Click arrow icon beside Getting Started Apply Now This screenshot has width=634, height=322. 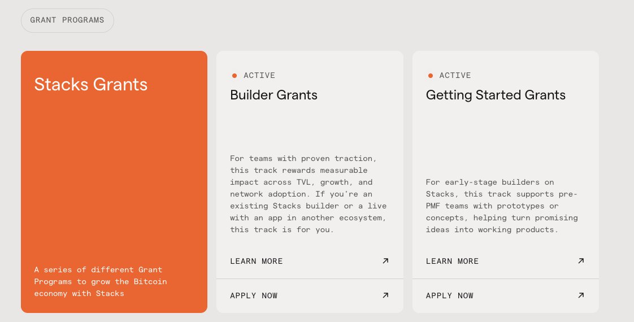tap(581, 295)
